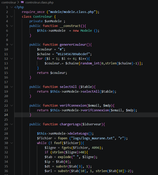Click the PHP elephant icon in breadcrumb
The image size is (158, 175).
point(22,2)
